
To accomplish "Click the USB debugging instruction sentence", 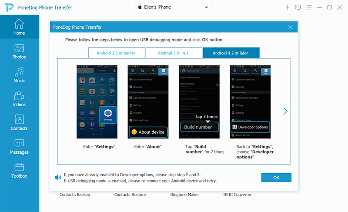I will (x=144, y=40).
